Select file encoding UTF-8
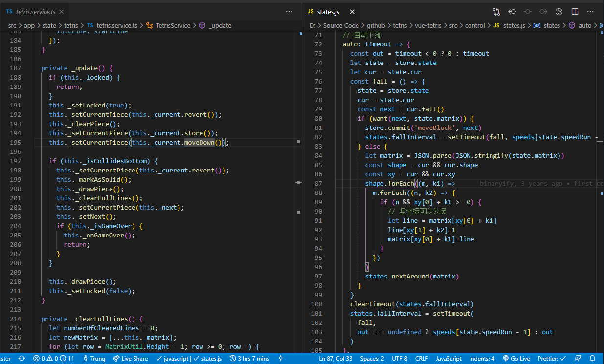 400,358
